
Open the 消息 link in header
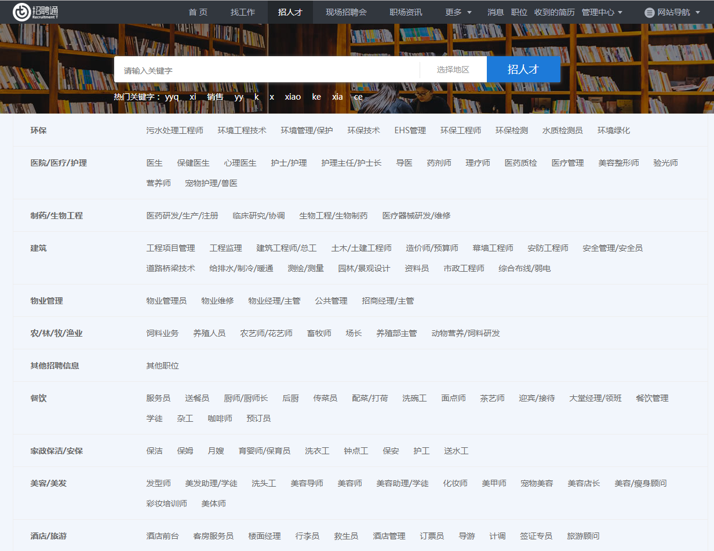click(x=496, y=12)
